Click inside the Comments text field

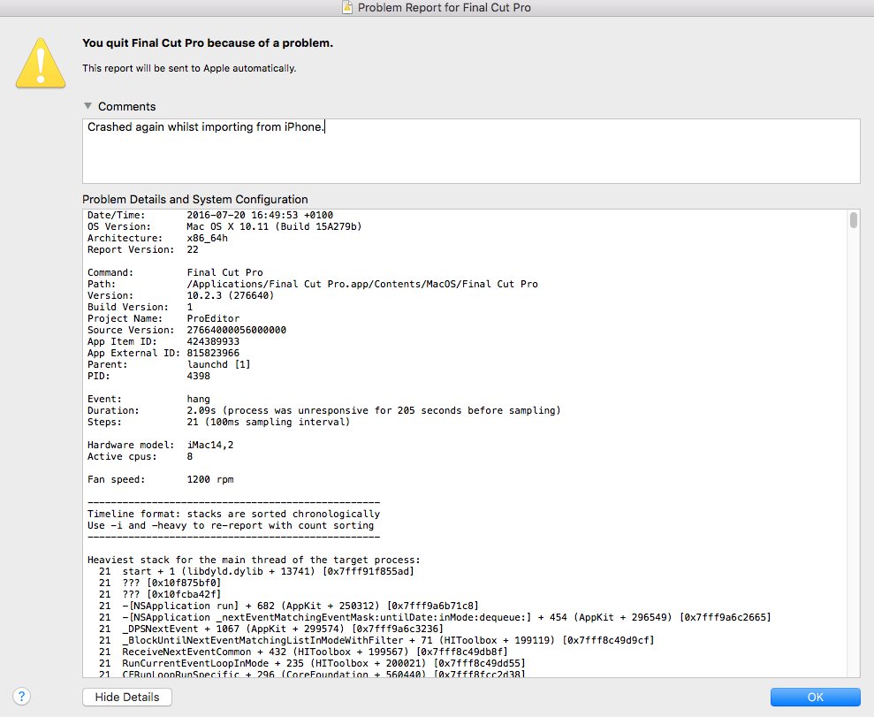[x=471, y=151]
